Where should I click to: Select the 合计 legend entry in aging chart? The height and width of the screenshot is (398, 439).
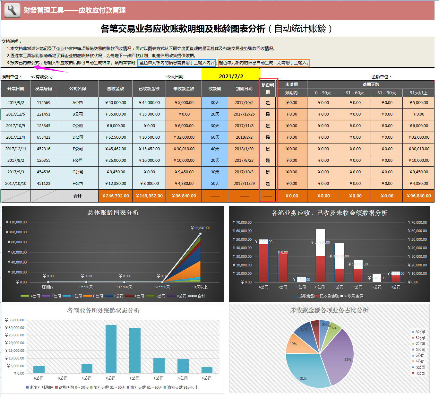click(x=197, y=296)
